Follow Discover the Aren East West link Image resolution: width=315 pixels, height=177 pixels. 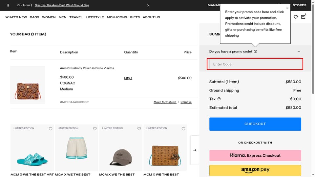(62, 5)
